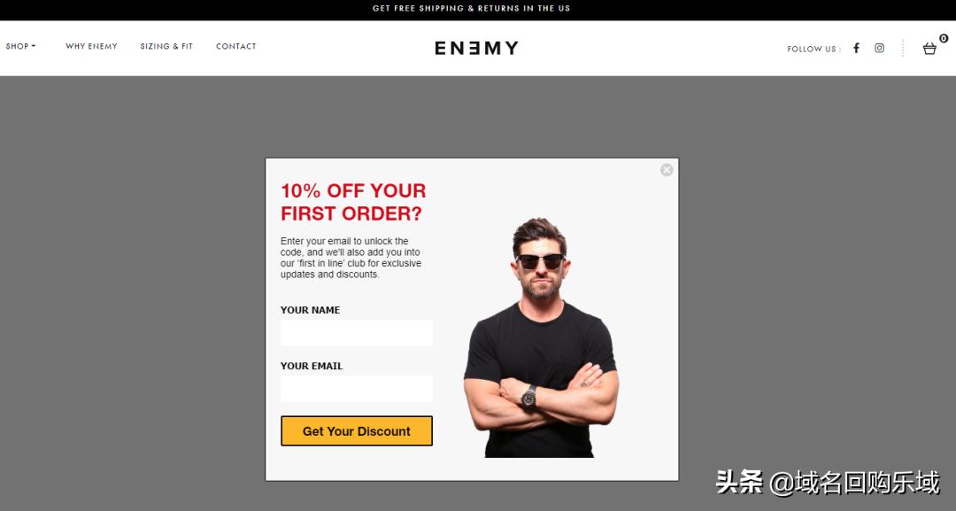Close the discount popup
This screenshot has width=956, height=511.
point(667,170)
